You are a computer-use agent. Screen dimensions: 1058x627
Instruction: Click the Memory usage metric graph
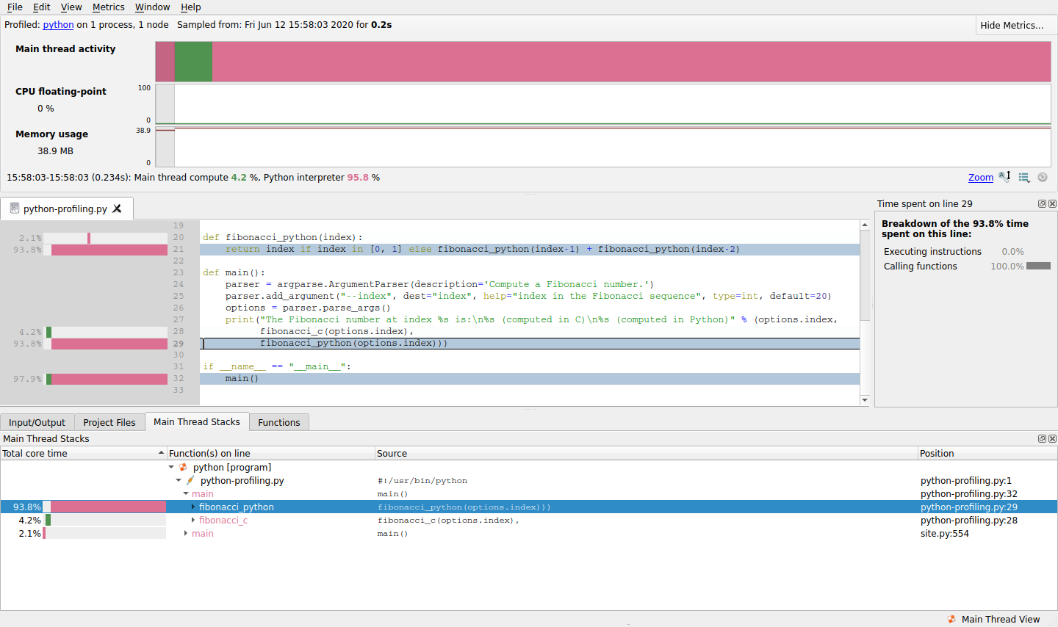(603, 147)
